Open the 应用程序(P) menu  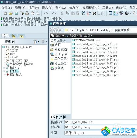91,8
